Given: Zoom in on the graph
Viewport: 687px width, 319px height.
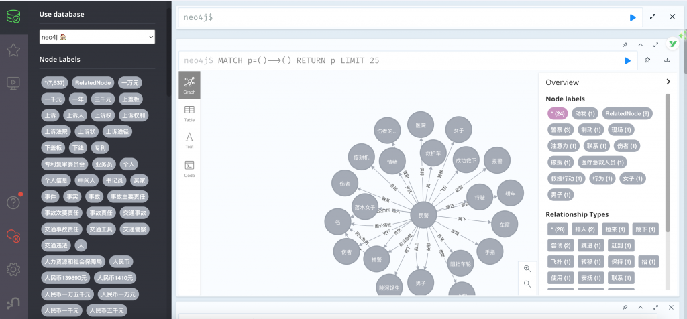Looking at the screenshot, I should (x=527, y=269).
